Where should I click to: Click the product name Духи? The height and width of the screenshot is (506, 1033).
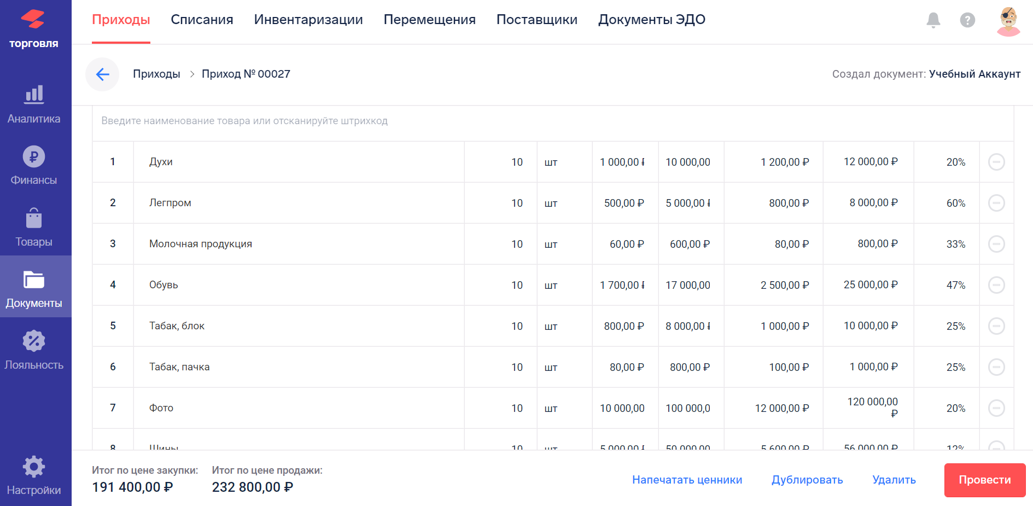click(x=161, y=162)
